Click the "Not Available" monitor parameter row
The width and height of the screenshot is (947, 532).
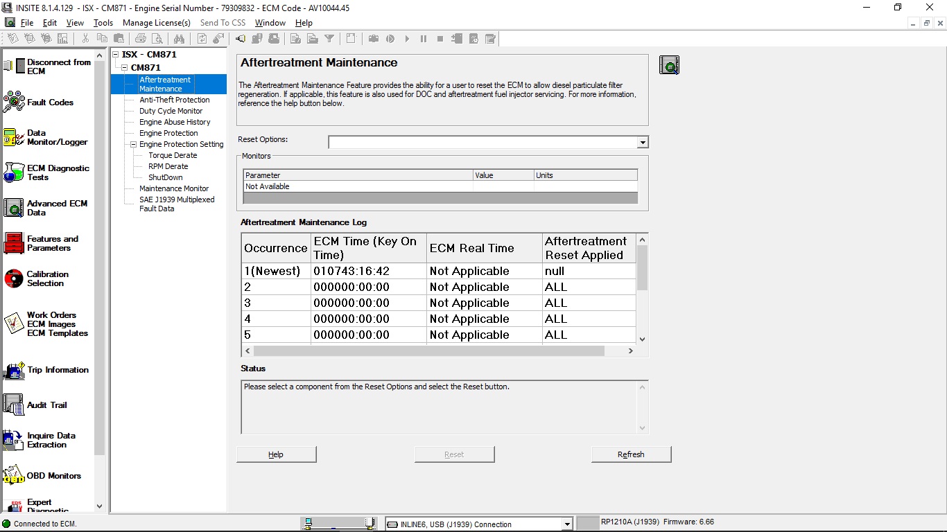[440, 186]
